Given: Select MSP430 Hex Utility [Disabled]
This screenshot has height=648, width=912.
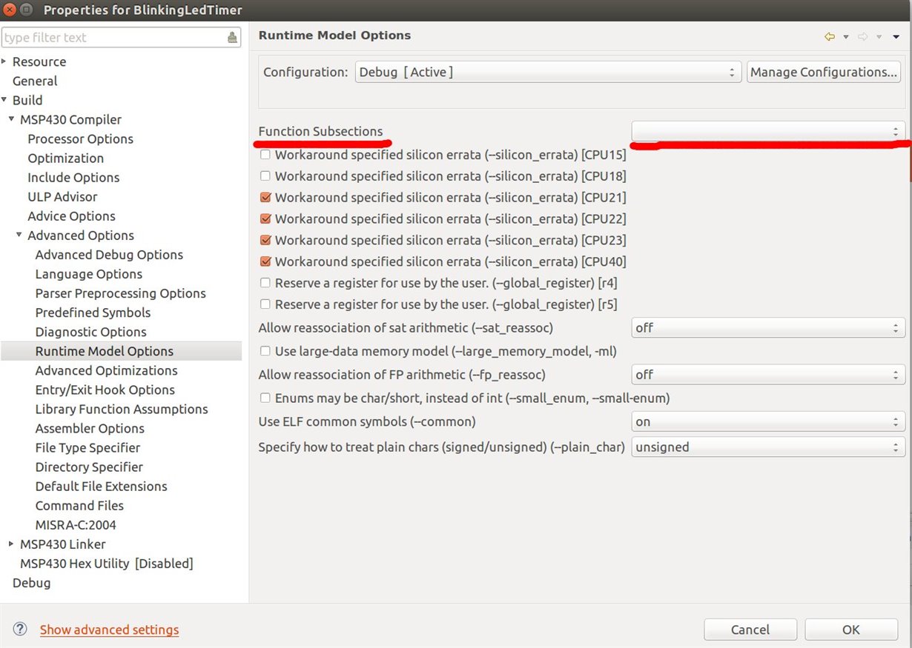Looking at the screenshot, I should (107, 563).
